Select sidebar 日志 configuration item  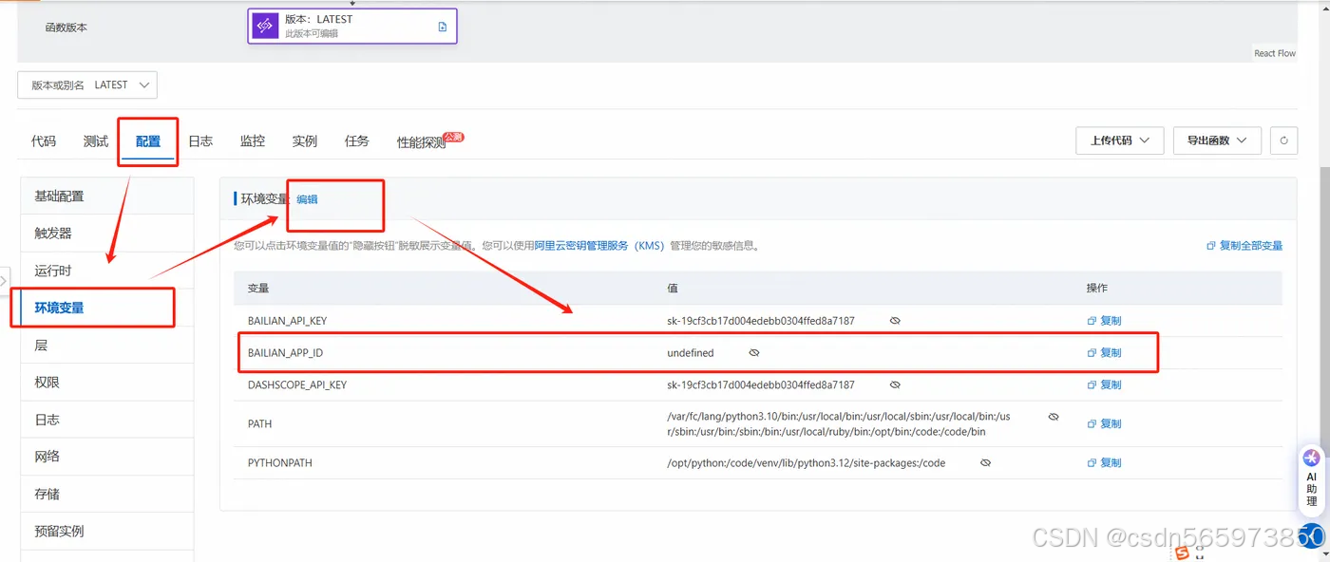pos(107,419)
